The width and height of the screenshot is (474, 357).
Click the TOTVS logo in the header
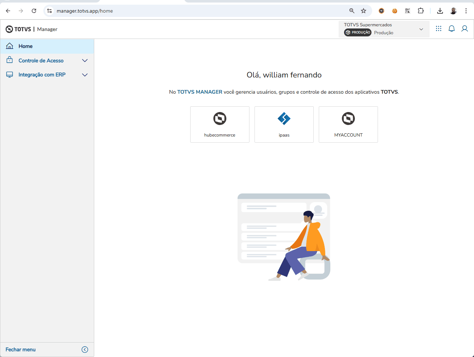pyautogui.click(x=18, y=29)
